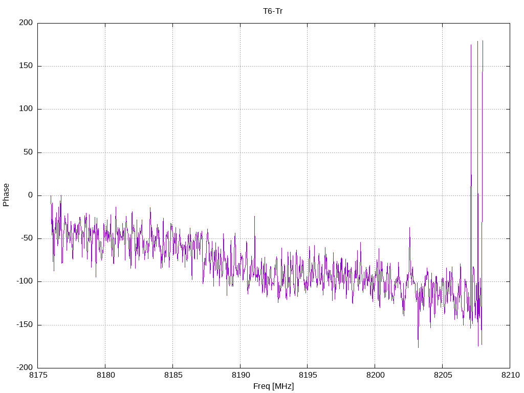Click the 8195 x-axis tick label
Viewport: 524px width, 393px height.
point(307,376)
